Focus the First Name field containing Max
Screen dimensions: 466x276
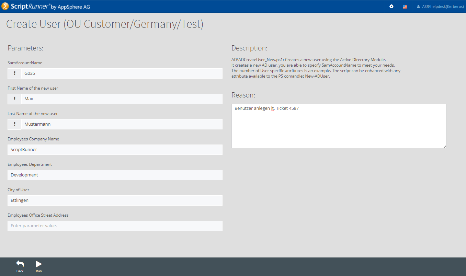122,99
